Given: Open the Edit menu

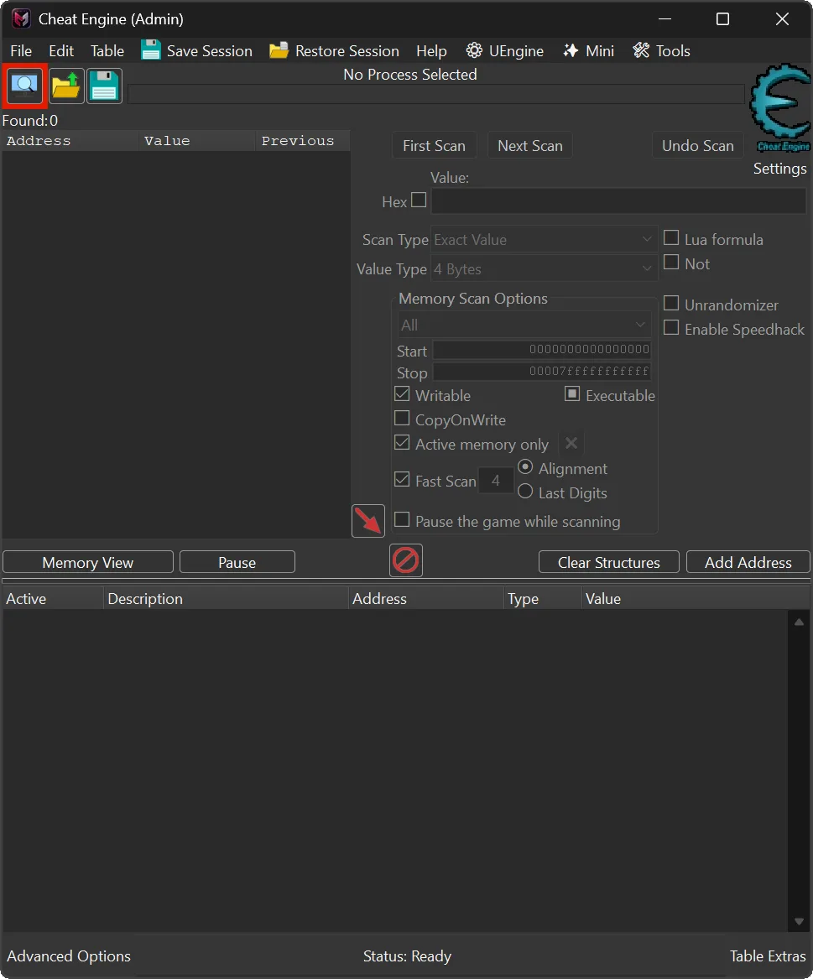Looking at the screenshot, I should tap(61, 51).
